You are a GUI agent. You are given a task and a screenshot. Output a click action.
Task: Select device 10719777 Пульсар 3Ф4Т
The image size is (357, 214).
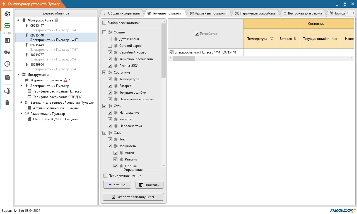coord(56,57)
